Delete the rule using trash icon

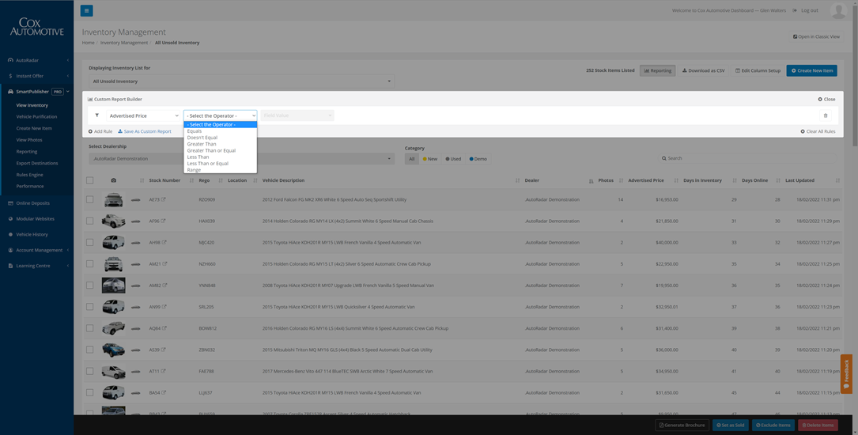tap(825, 115)
